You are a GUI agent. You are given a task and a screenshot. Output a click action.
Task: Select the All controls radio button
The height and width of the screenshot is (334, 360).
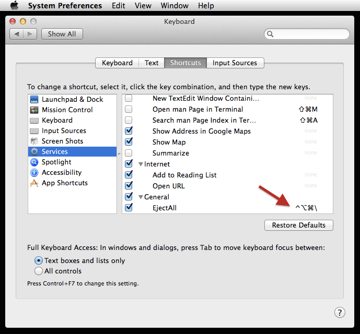[x=39, y=271]
